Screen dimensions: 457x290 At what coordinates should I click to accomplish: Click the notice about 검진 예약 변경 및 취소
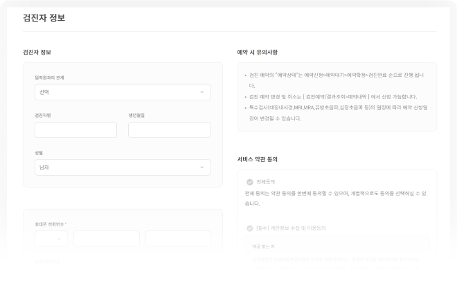click(x=333, y=97)
